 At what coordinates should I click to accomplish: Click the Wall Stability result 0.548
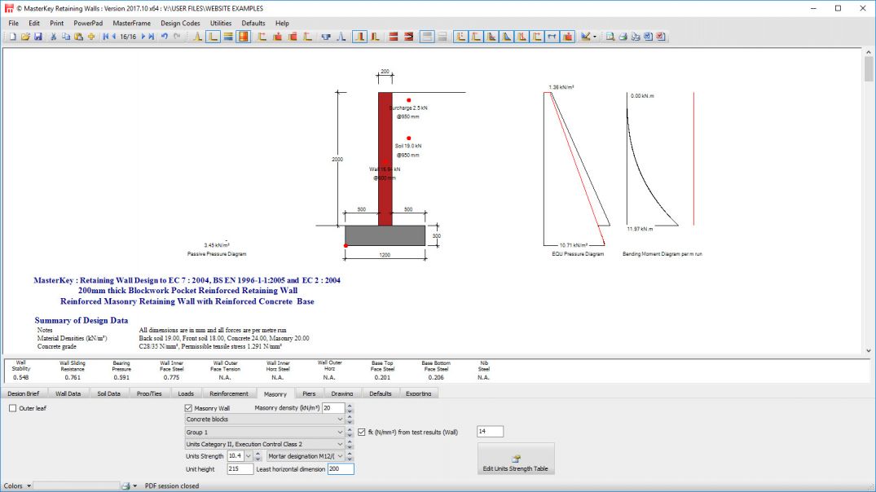click(21, 377)
